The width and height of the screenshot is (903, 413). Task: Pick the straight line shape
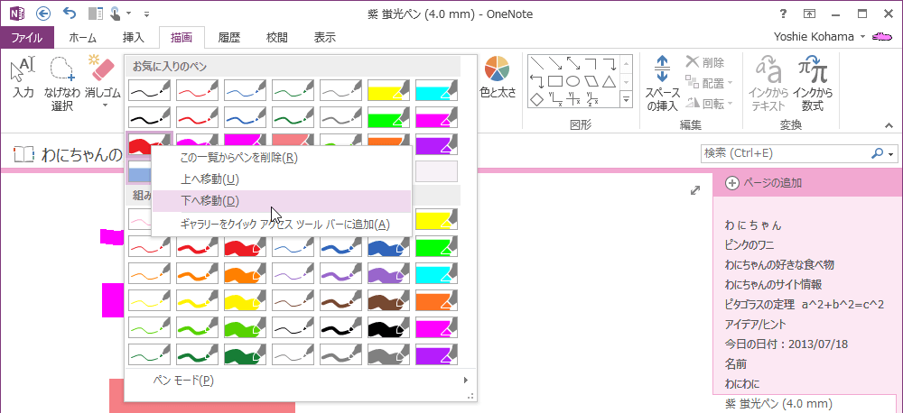point(536,63)
